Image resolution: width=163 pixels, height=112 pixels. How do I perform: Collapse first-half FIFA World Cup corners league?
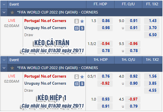pyautogui.click(x=4, y=68)
